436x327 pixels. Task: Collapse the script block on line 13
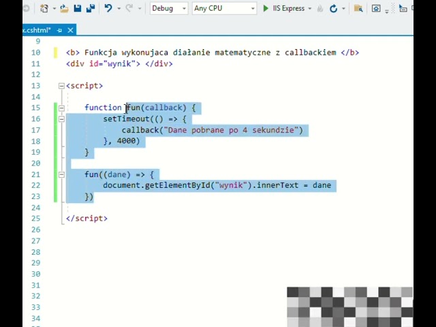tap(61, 86)
